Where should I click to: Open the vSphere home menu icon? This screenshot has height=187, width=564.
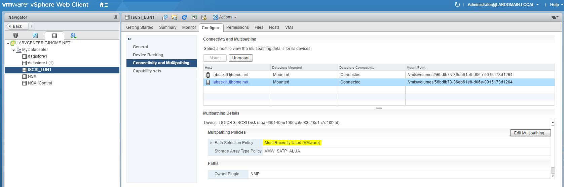click(x=104, y=5)
